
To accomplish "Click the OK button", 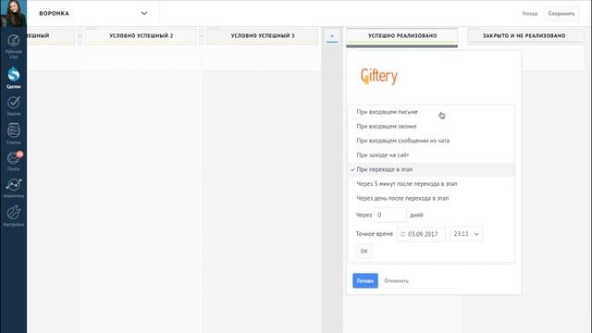I will (x=364, y=251).
